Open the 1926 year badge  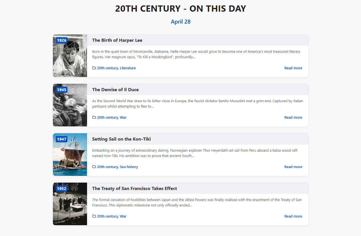(x=61, y=40)
